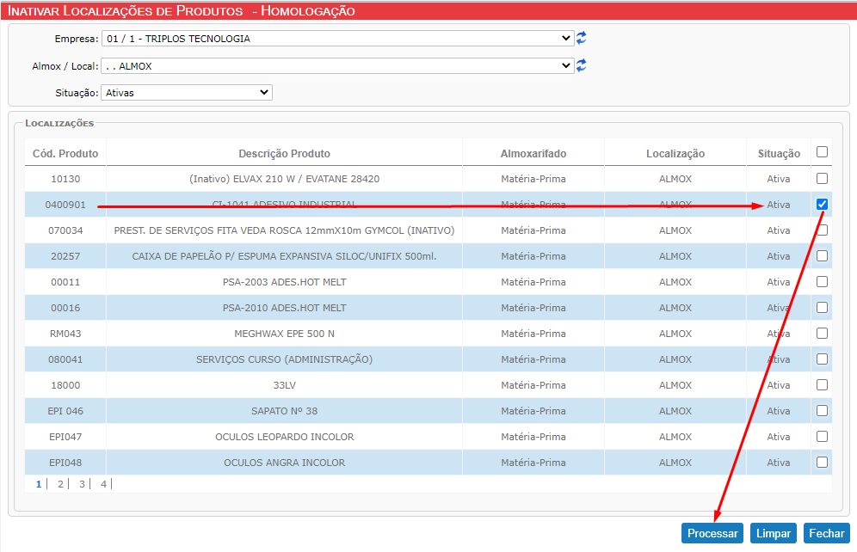
Task: Click the Cód. Produto column header
Action: [65, 153]
